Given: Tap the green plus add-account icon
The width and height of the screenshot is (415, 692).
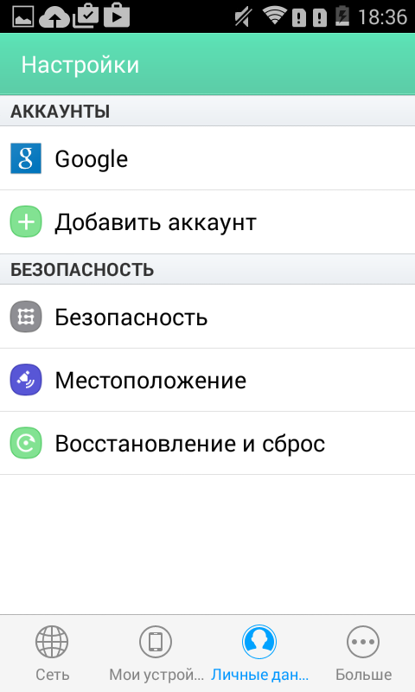Looking at the screenshot, I should pyautogui.click(x=26, y=221).
